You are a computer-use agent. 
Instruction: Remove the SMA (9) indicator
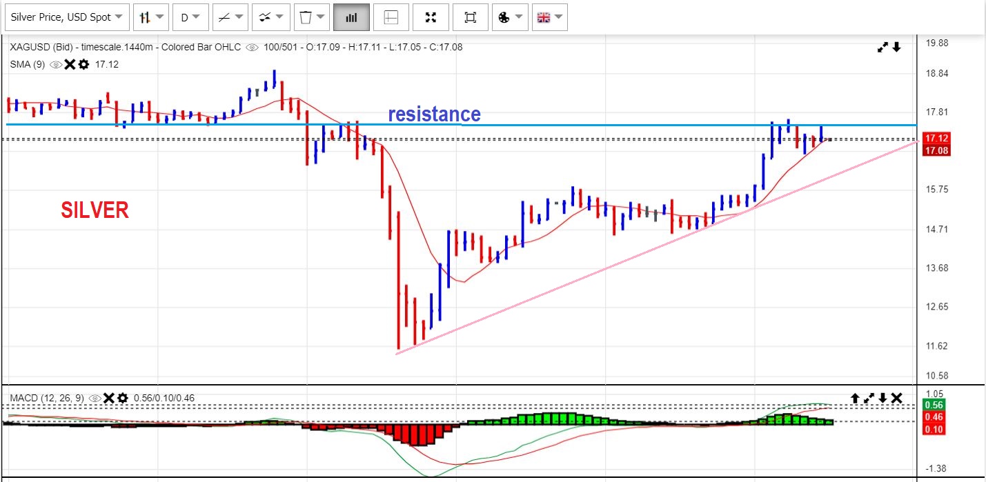[x=70, y=64]
